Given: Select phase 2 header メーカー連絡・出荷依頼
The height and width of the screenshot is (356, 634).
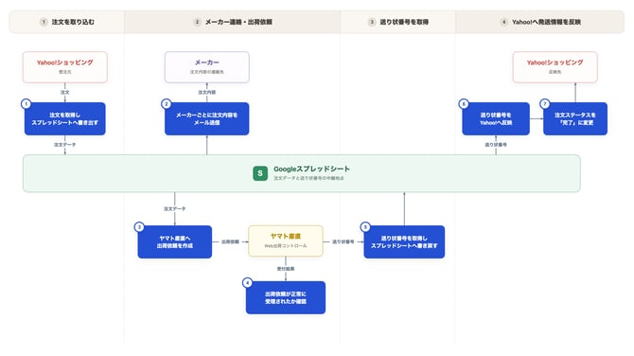Looking at the screenshot, I should coord(233,22).
